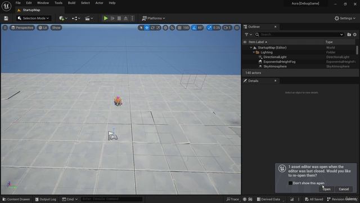Image resolution: width=360 pixels, height=203 pixels.
Task: Click the skip frame button
Action: coord(112,18)
